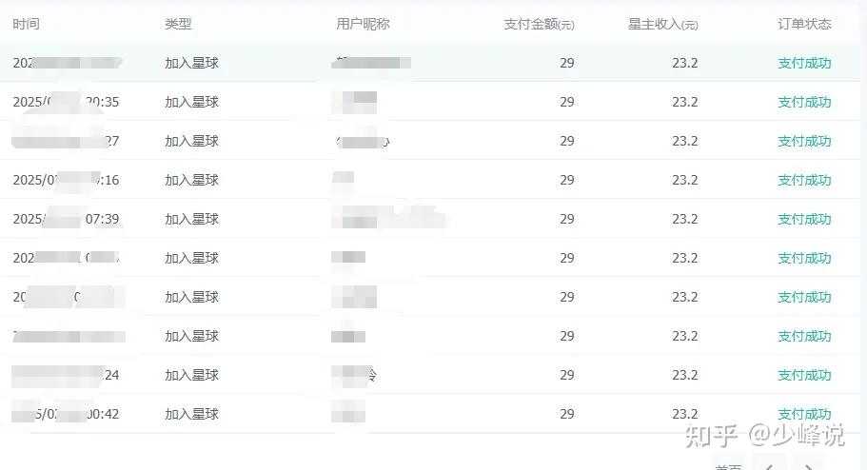The image size is (867, 470).
Task: Click 加入星球 type in the 20:35 row
Action: 192,102
